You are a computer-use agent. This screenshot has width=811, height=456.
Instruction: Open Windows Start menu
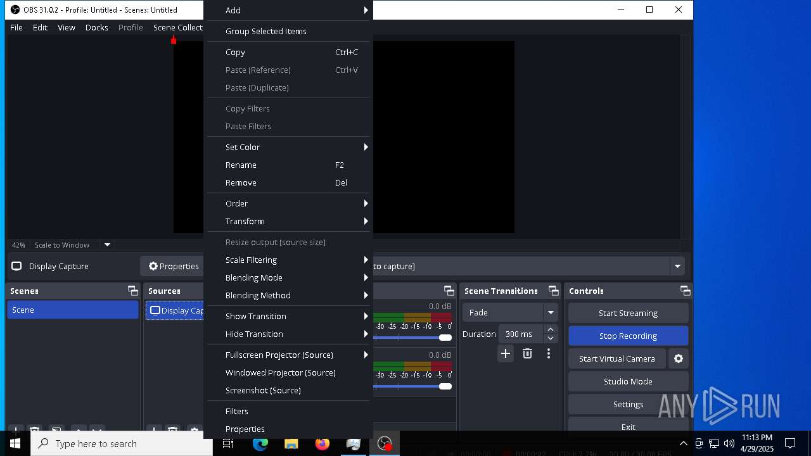click(x=15, y=443)
